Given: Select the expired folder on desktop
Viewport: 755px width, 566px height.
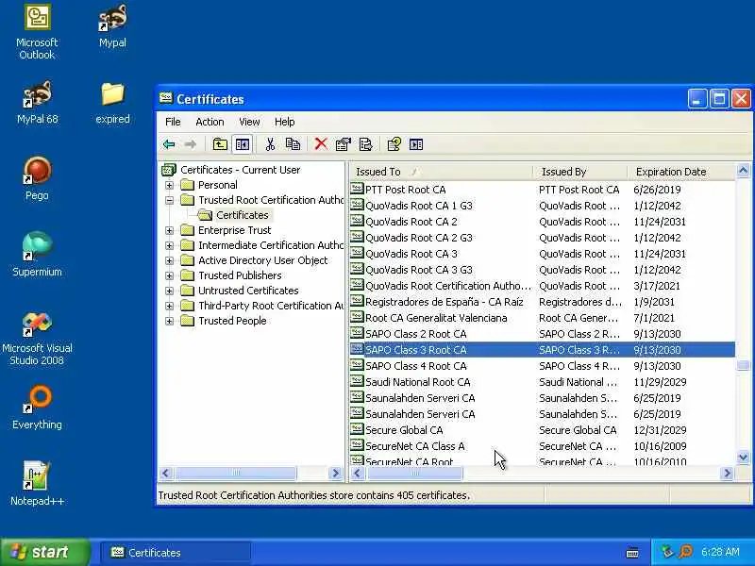Looking at the screenshot, I should [x=112, y=103].
